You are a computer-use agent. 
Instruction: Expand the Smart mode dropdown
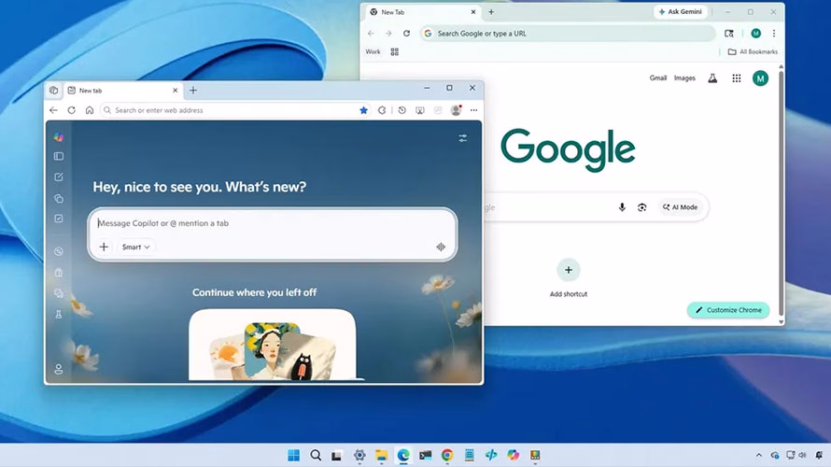pyautogui.click(x=135, y=247)
